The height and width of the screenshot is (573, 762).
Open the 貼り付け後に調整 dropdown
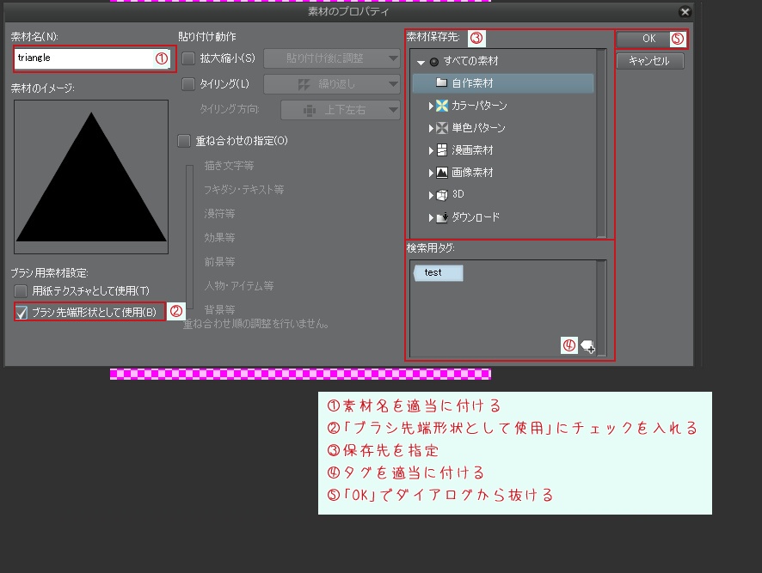(x=332, y=58)
